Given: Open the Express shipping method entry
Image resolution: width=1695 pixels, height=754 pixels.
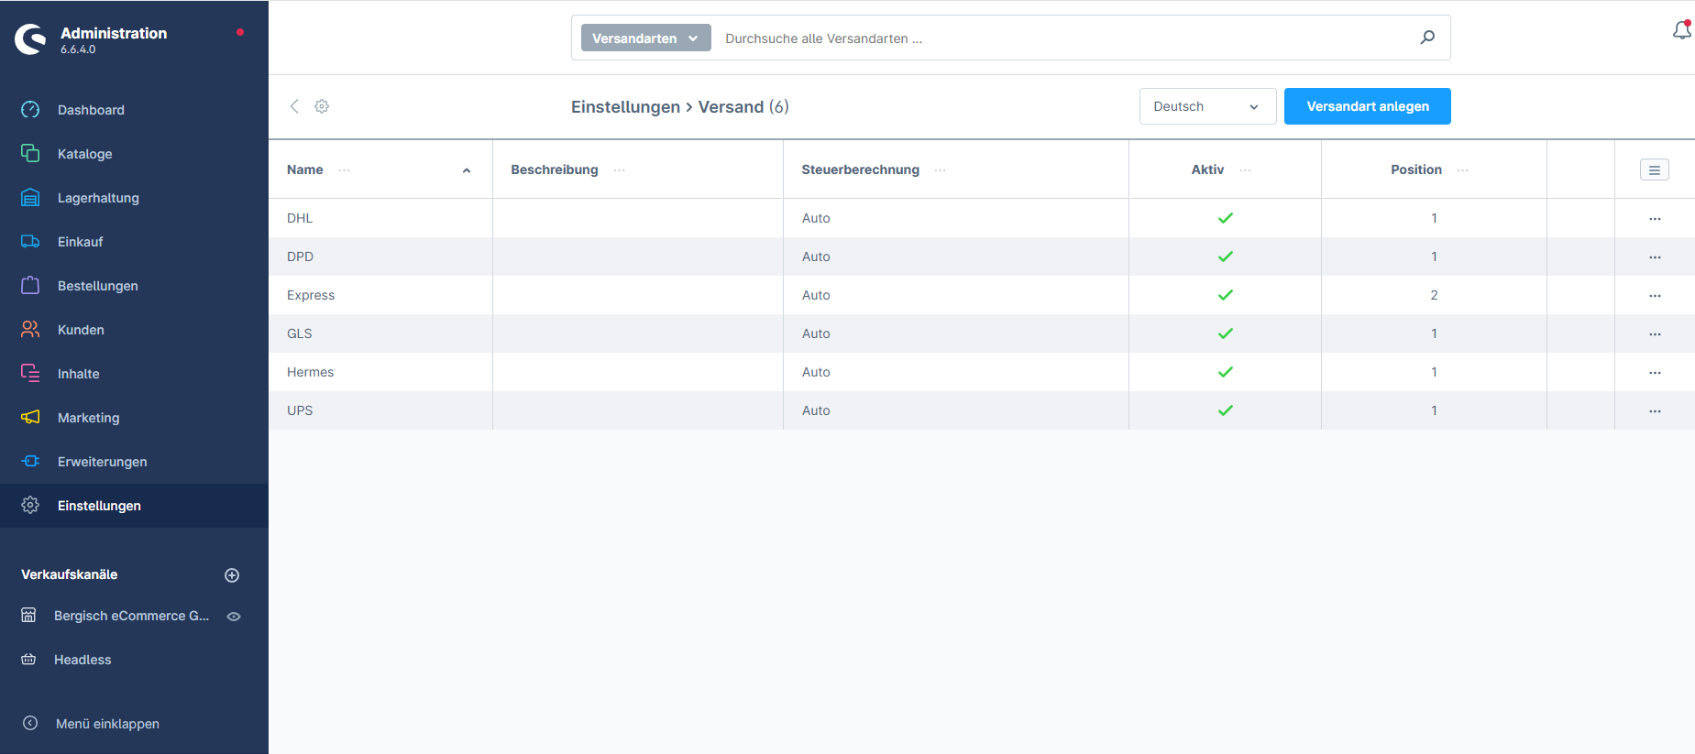Looking at the screenshot, I should click(x=311, y=295).
